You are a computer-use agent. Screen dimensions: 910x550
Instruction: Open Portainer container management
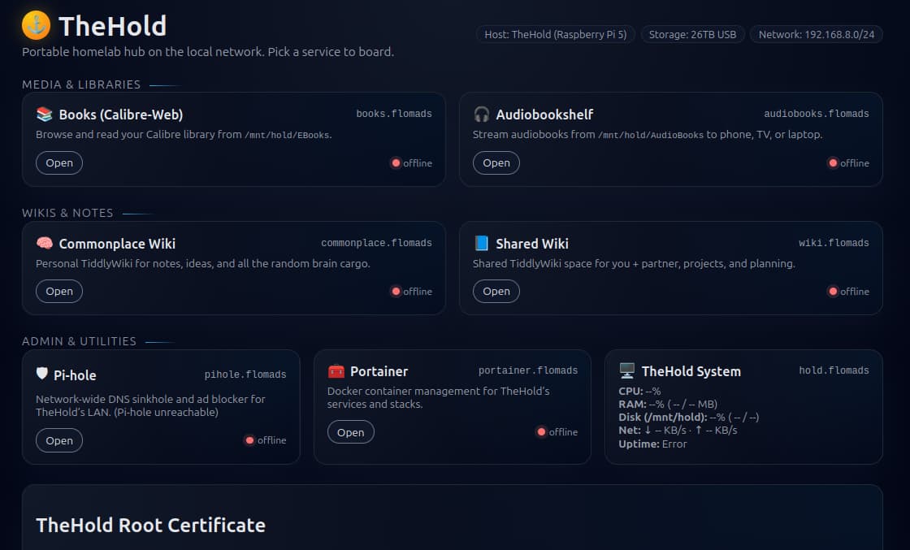tap(350, 432)
